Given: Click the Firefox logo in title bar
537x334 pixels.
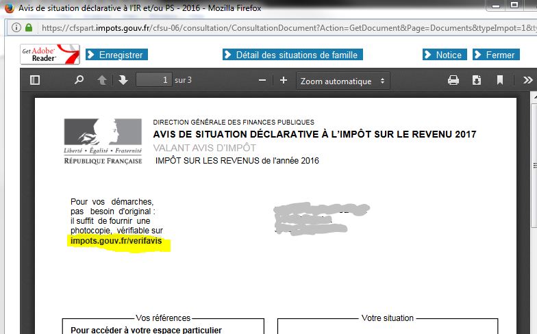Looking at the screenshot, I should 10,8.
